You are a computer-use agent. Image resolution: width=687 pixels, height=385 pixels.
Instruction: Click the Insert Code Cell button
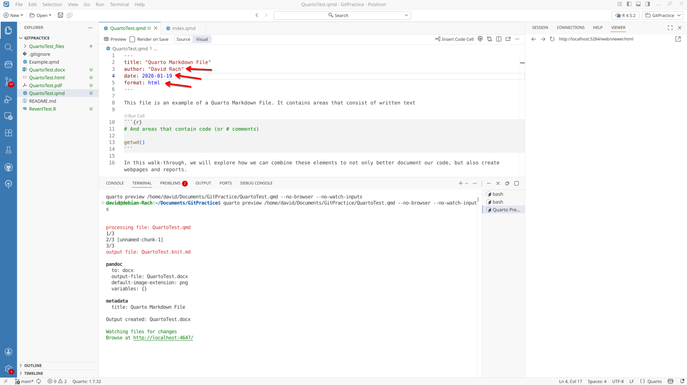point(454,39)
